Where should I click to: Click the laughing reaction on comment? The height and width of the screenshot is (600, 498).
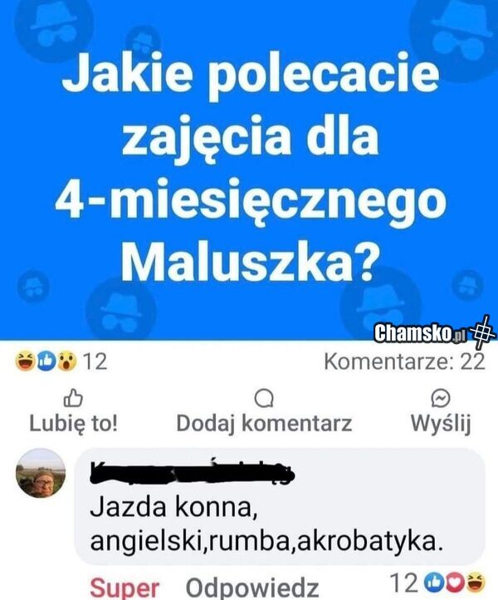point(476,583)
